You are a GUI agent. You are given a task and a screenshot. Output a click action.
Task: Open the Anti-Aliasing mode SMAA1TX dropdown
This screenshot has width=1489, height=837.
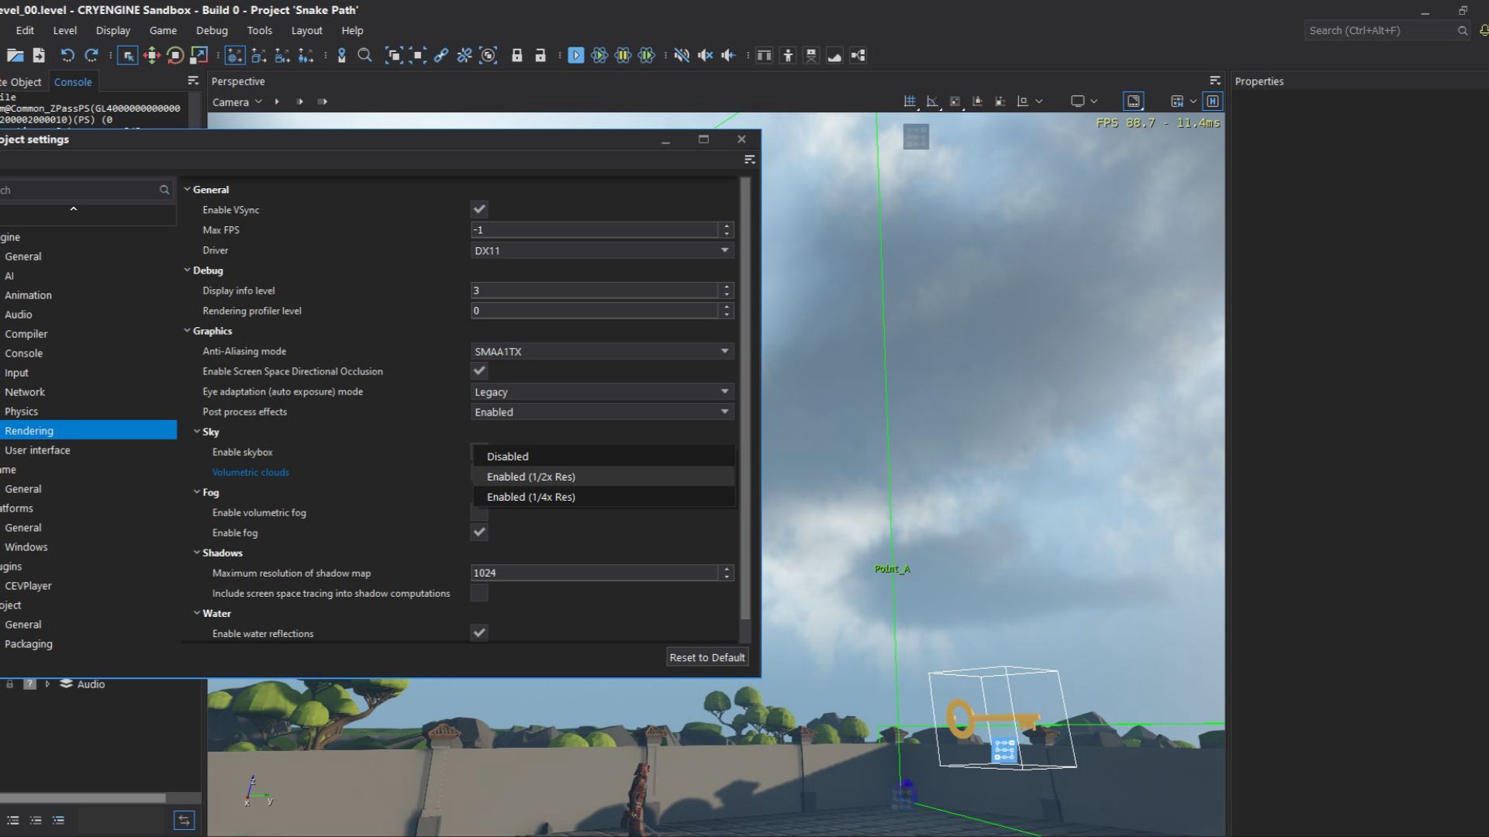tap(602, 351)
